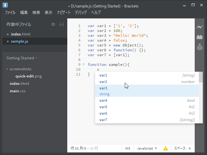Split the editor view icon
Image resolution: width=207 pixels, height=155 pixels.
[x=61, y=25]
